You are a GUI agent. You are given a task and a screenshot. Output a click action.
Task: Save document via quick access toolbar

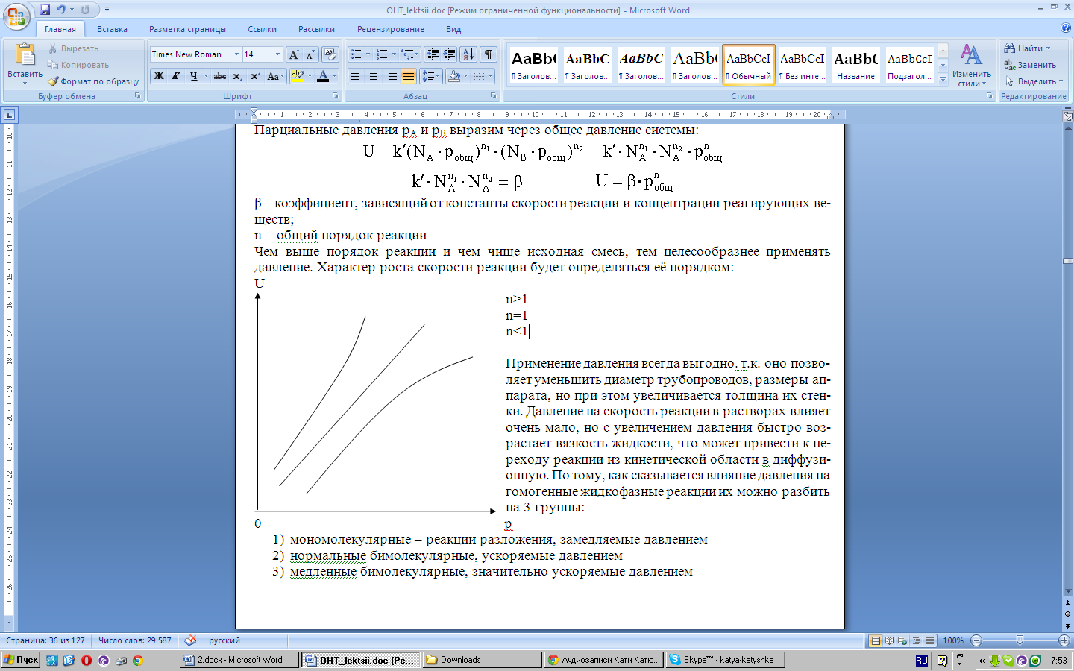click(45, 10)
